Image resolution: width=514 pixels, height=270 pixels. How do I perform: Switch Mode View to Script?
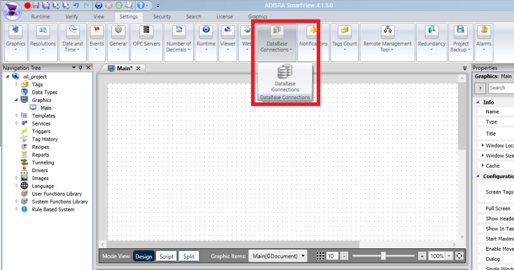click(x=167, y=256)
